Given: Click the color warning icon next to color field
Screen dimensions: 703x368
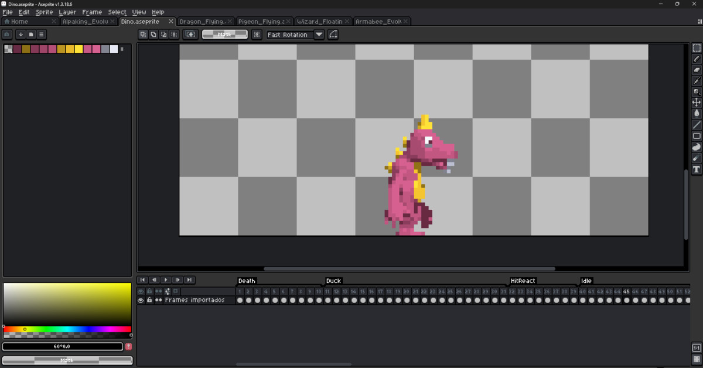Looking at the screenshot, I should (x=129, y=346).
